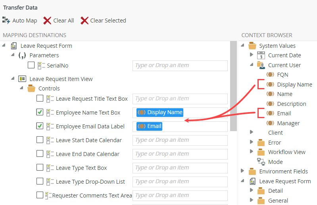Click the Auto Map button label
Image resolution: width=317 pixels, height=205 pixels.
coord(25,21)
